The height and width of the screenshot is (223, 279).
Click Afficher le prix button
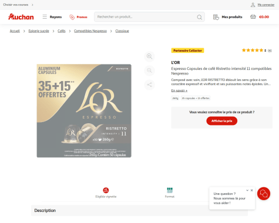point(221,121)
